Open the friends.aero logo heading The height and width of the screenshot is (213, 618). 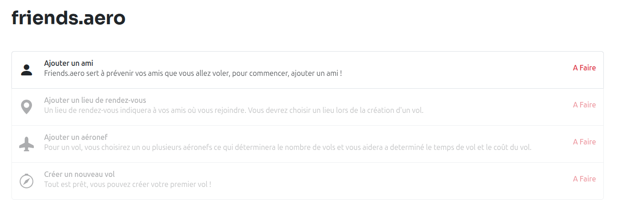click(69, 18)
